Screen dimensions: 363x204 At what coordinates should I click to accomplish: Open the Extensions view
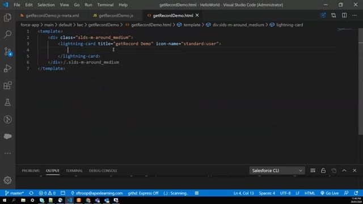point(7,86)
